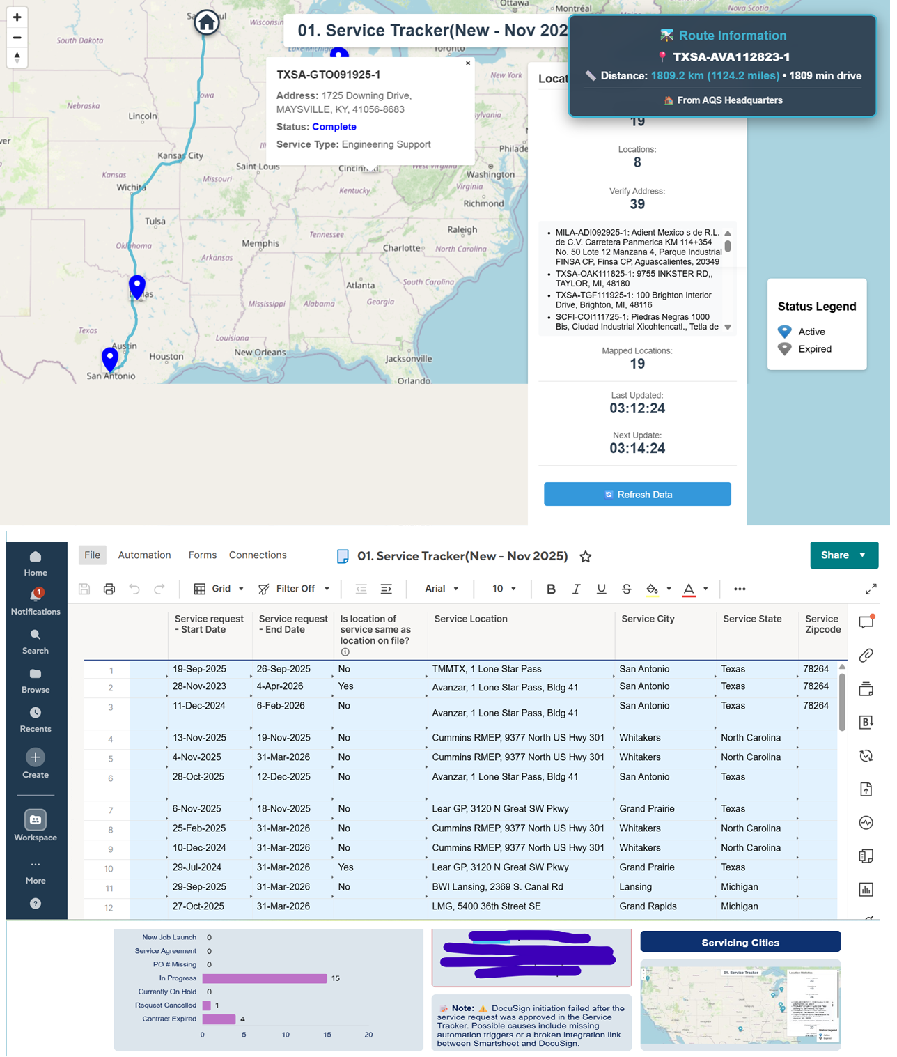897x1057 pixels.
Task: Open the Activity Log icon
Action: [866, 822]
